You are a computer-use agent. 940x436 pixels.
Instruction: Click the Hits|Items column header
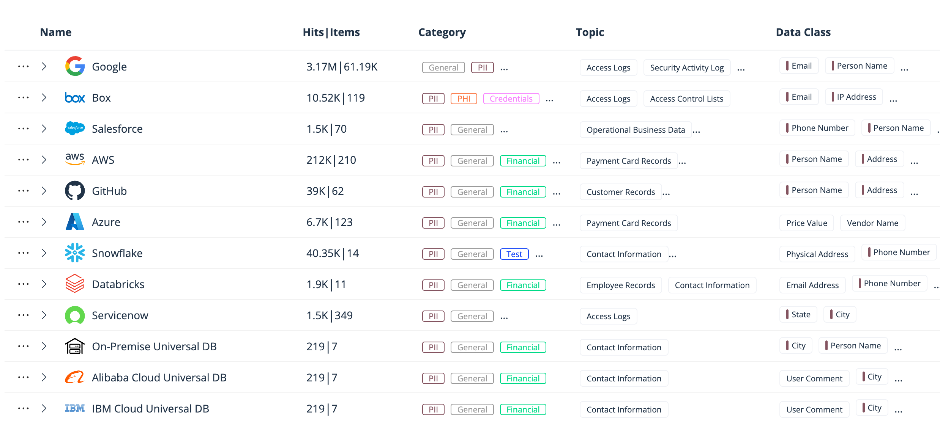tap(331, 32)
